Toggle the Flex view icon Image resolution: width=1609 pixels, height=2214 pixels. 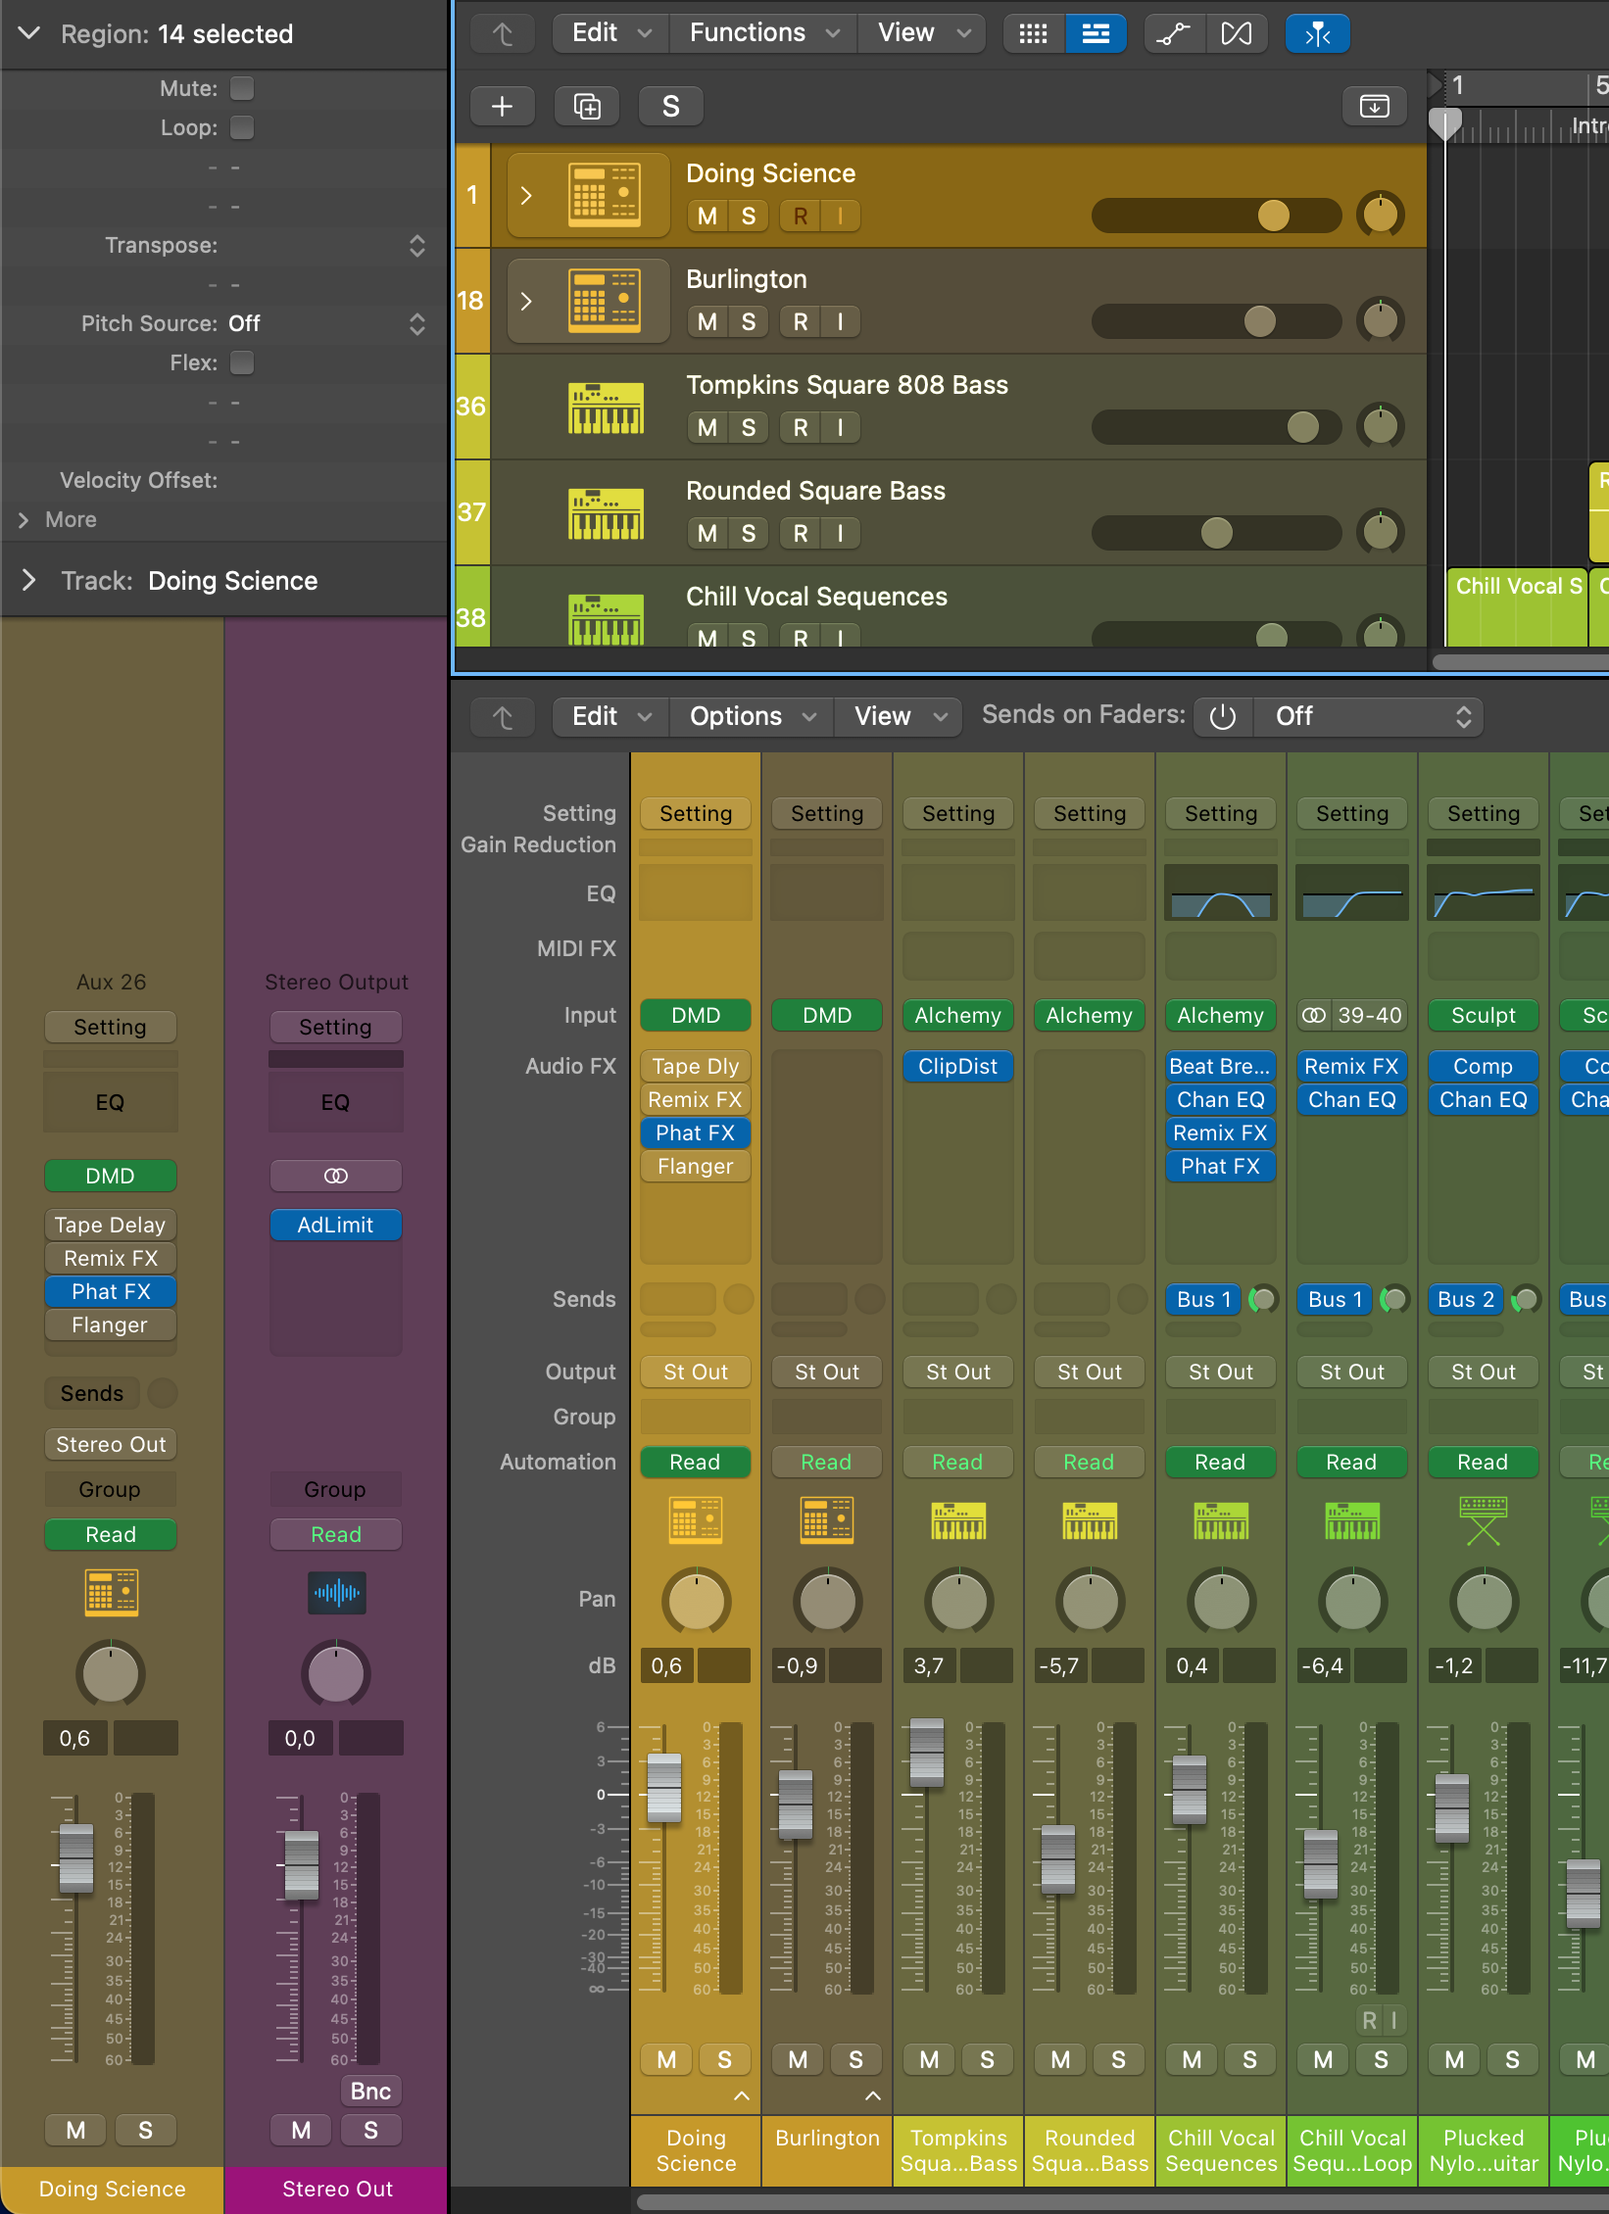point(1236,33)
